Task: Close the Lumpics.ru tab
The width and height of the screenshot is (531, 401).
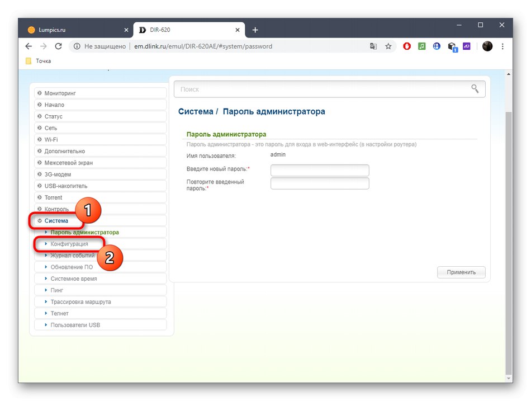Action: [126, 30]
